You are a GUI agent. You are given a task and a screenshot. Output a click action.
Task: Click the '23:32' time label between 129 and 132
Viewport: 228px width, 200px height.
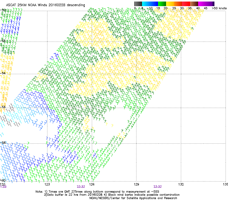pos(158,187)
